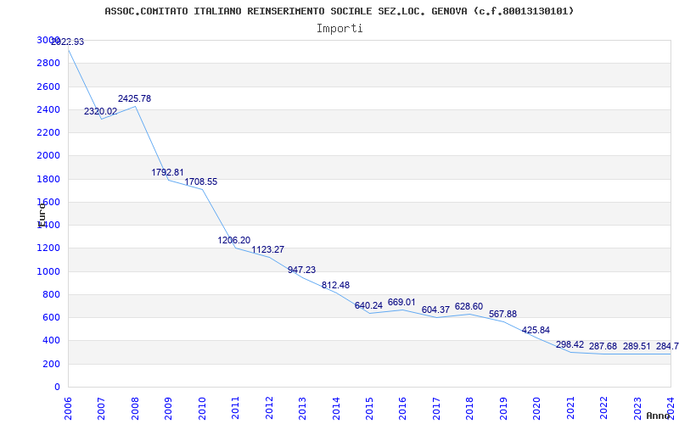679x424 pixels.
Task: Click the 600 value on the Euro axis
Action: [51, 318]
